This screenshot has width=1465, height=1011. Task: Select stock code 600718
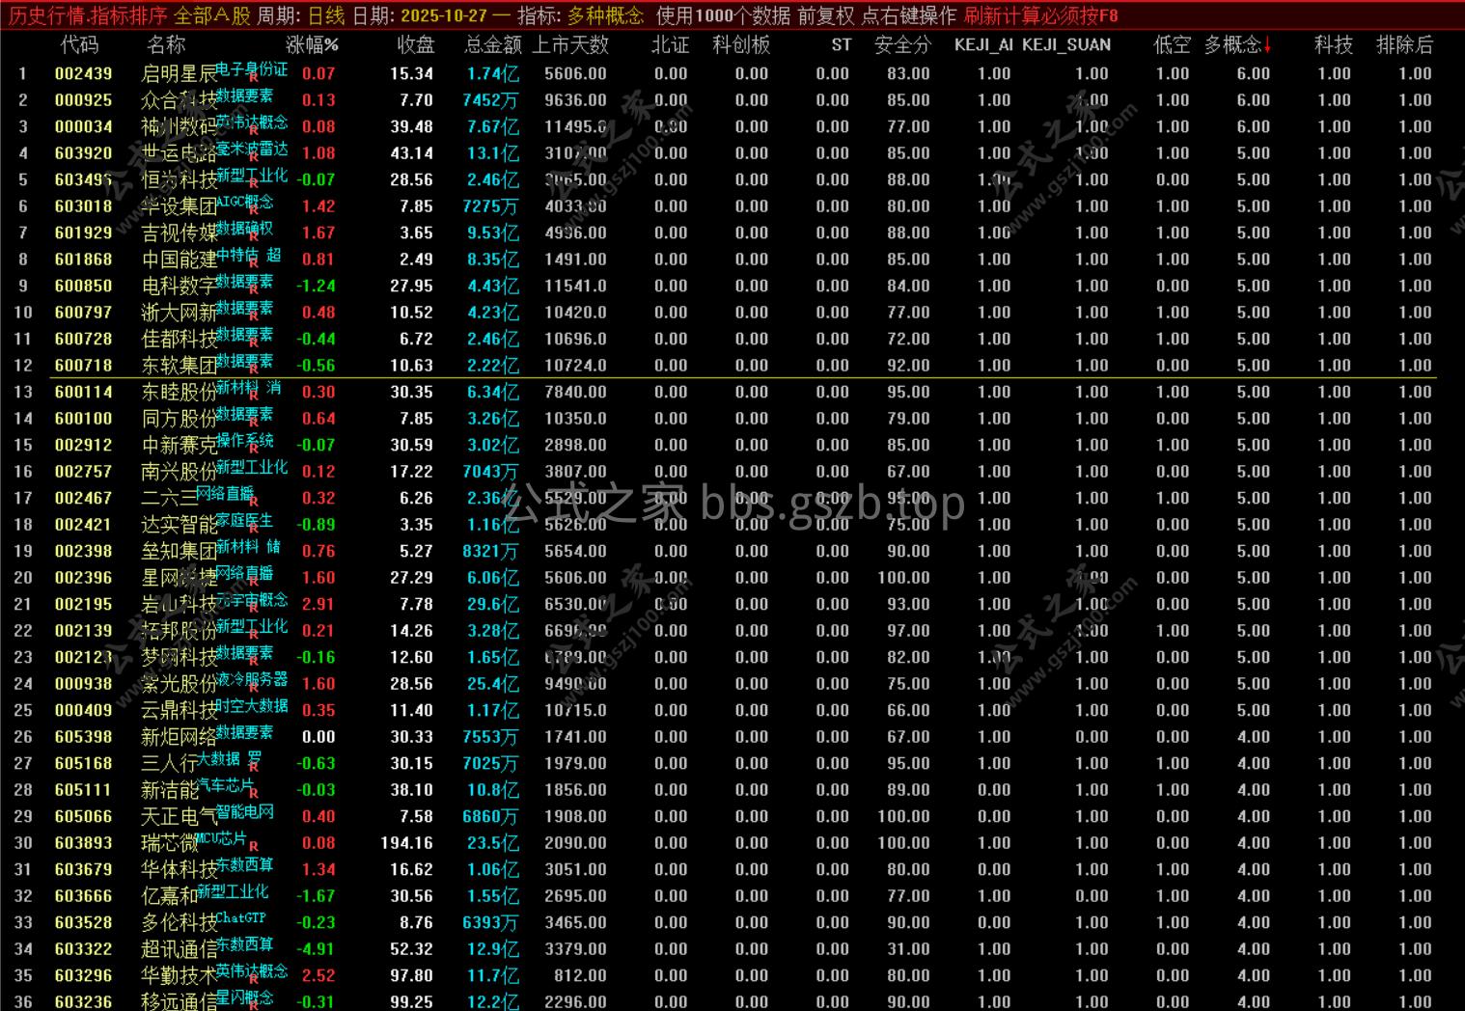pos(83,366)
